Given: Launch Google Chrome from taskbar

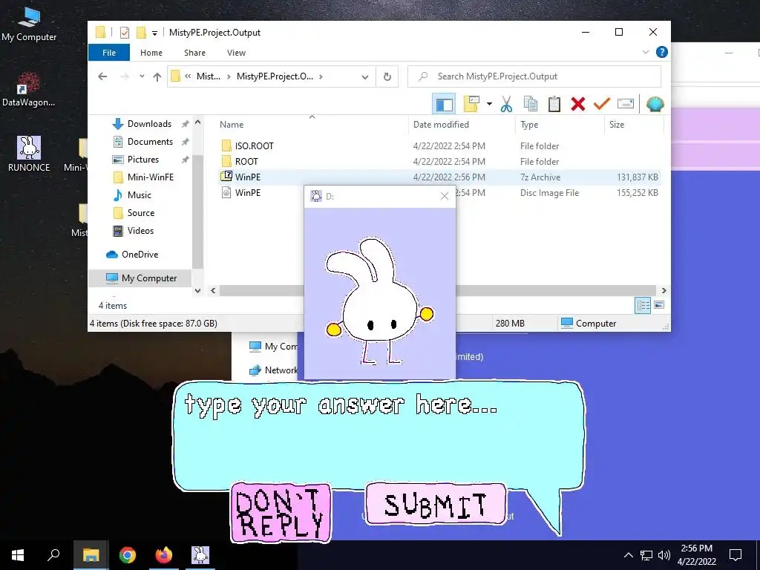Looking at the screenshot, I should point(128,555).
